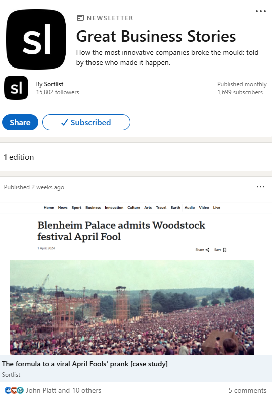Click the blue Share button
The height and width of the screenshot is (397, 272).
(20, 122)
